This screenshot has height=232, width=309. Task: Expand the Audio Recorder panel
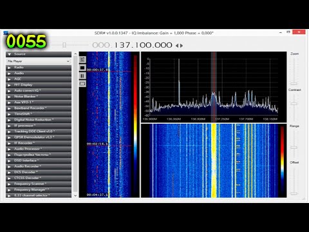click(x=39, y=166)
